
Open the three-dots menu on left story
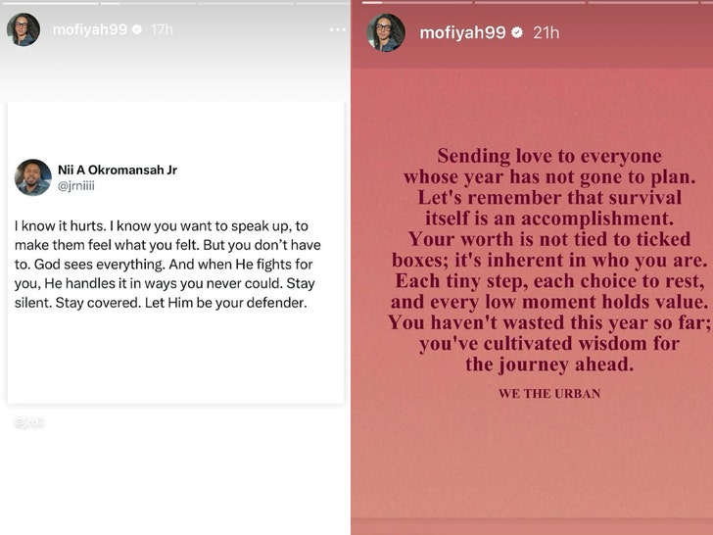pyautogui.click(x=337, y=30)
